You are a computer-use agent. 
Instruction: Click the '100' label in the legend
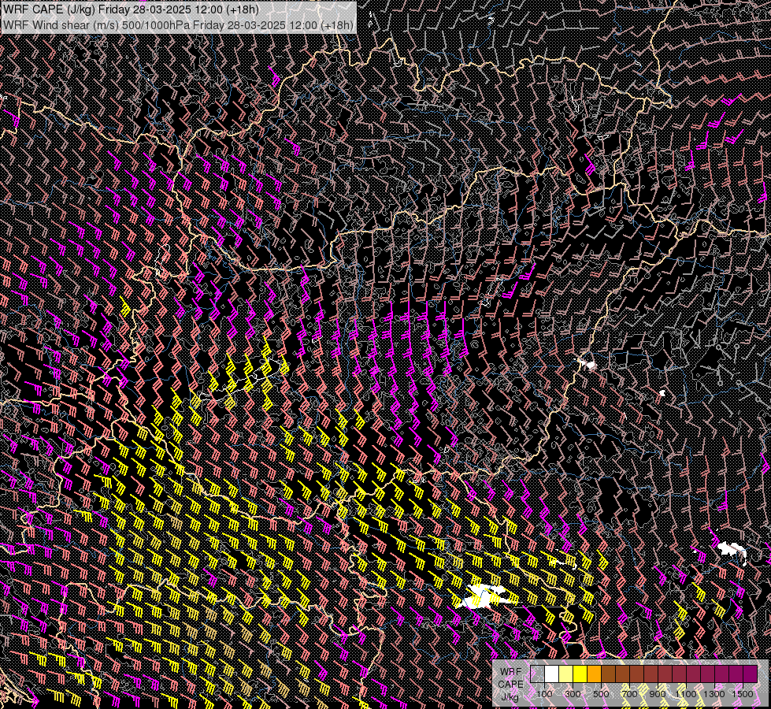[x=544, y=694]
